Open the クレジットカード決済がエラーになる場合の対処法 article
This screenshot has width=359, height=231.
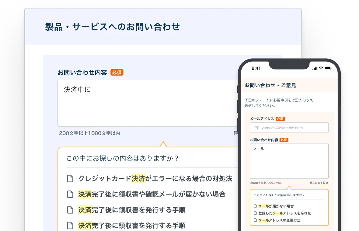(155, 179)
